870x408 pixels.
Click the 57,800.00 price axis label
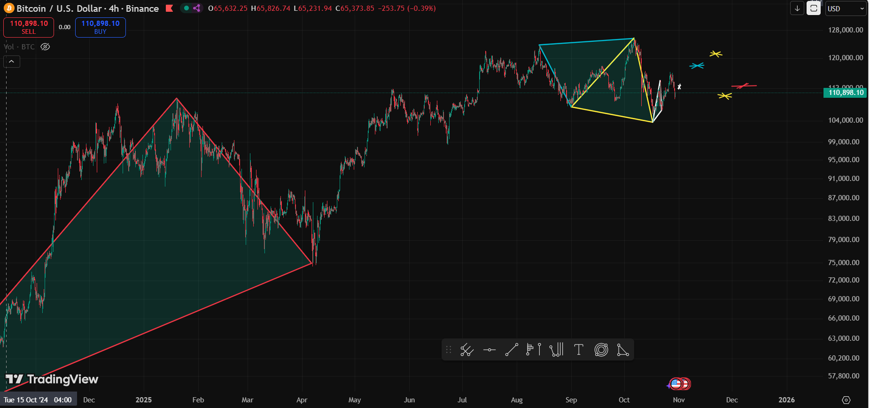pos(844,376)
